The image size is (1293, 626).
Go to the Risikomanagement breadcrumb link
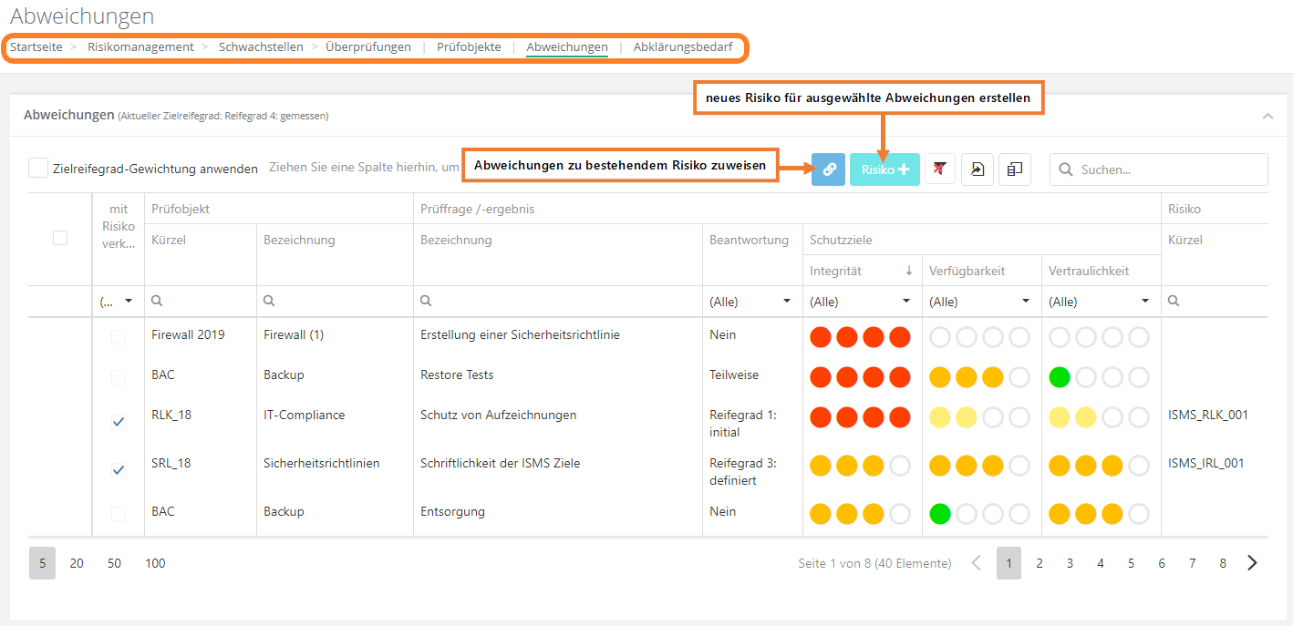tap(140, 46)
